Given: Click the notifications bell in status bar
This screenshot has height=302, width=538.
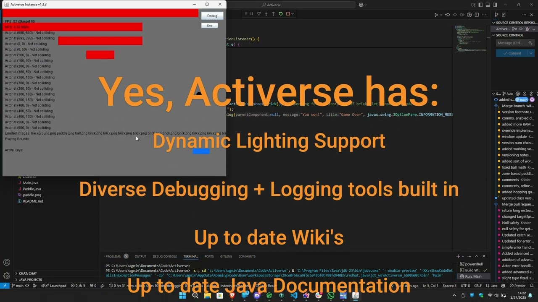Looking at the screenshot, I should pyautogui.click(x=532, y=286).
